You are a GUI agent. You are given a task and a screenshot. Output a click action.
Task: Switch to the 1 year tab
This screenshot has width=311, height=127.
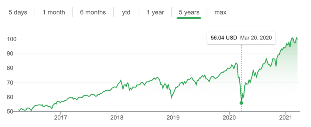[x=155, y=12]
